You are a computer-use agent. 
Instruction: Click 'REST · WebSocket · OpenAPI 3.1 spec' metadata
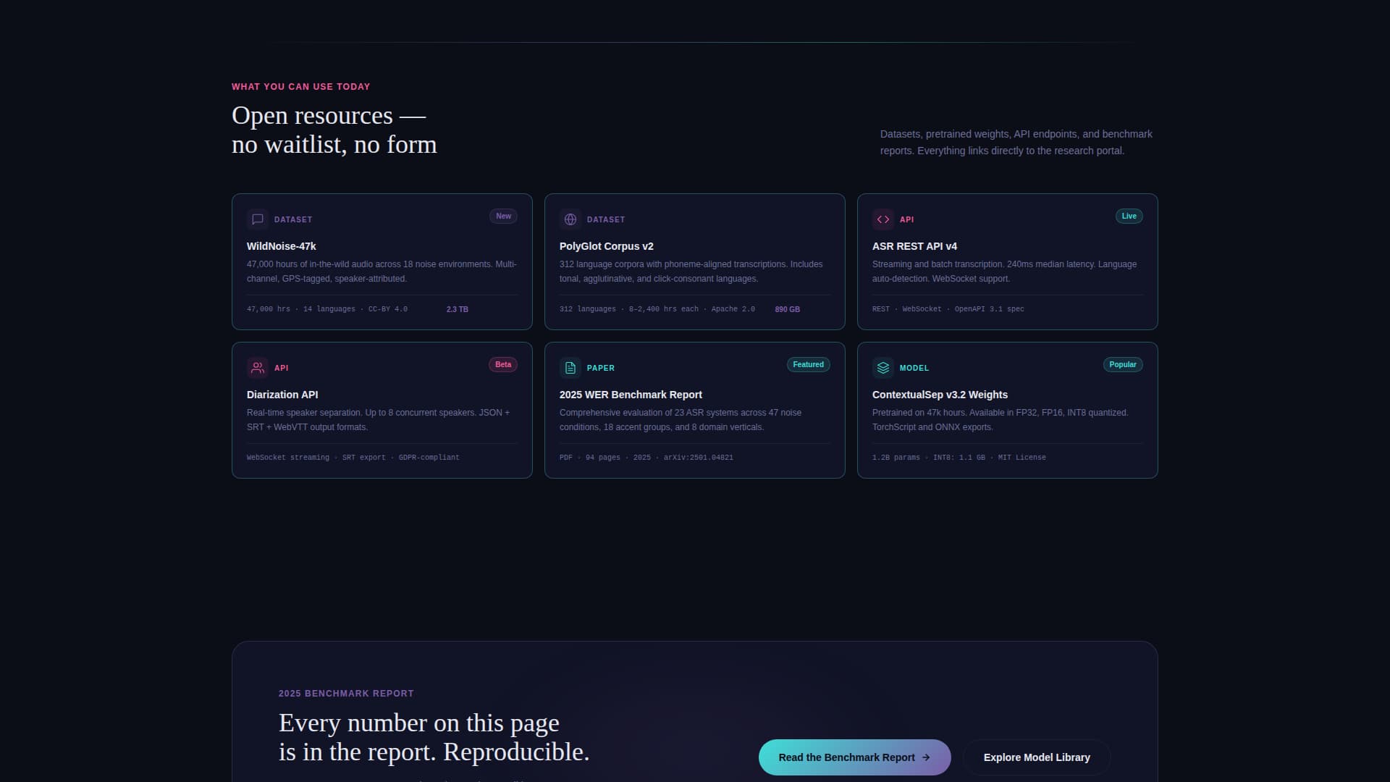(x=948, y=309)
